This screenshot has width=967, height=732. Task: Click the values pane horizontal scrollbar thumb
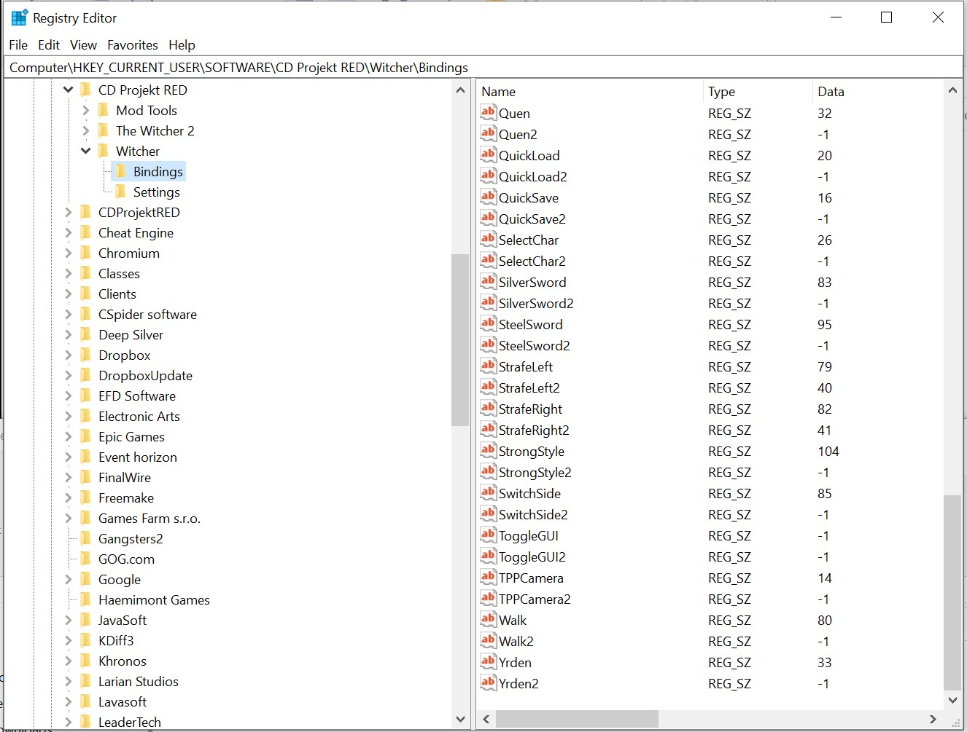click(577, 719)
